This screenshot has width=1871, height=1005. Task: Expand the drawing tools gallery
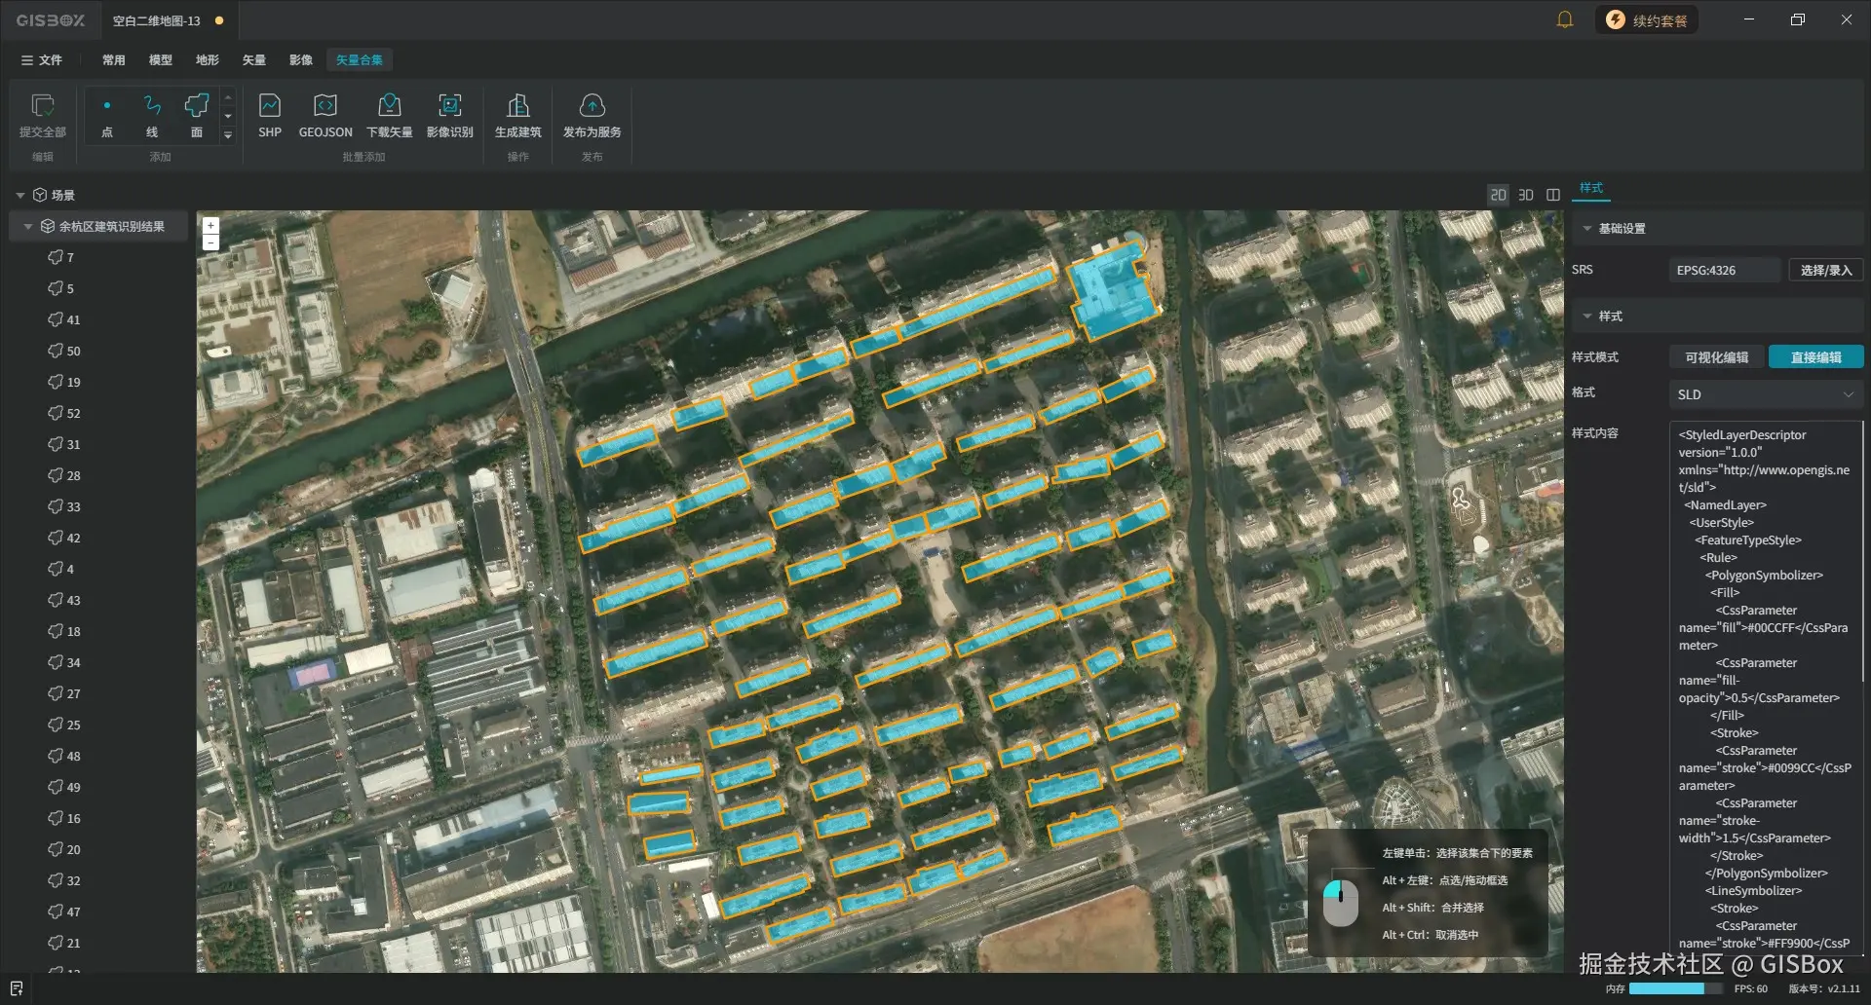point(228,134)
